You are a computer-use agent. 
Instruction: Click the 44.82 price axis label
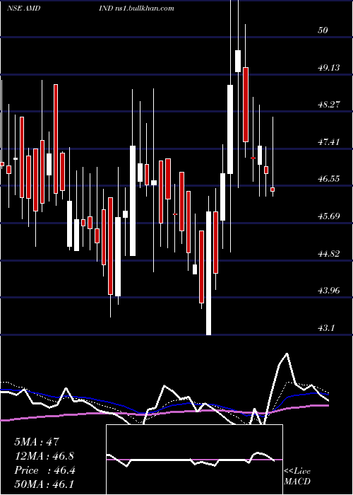point(329,253)
